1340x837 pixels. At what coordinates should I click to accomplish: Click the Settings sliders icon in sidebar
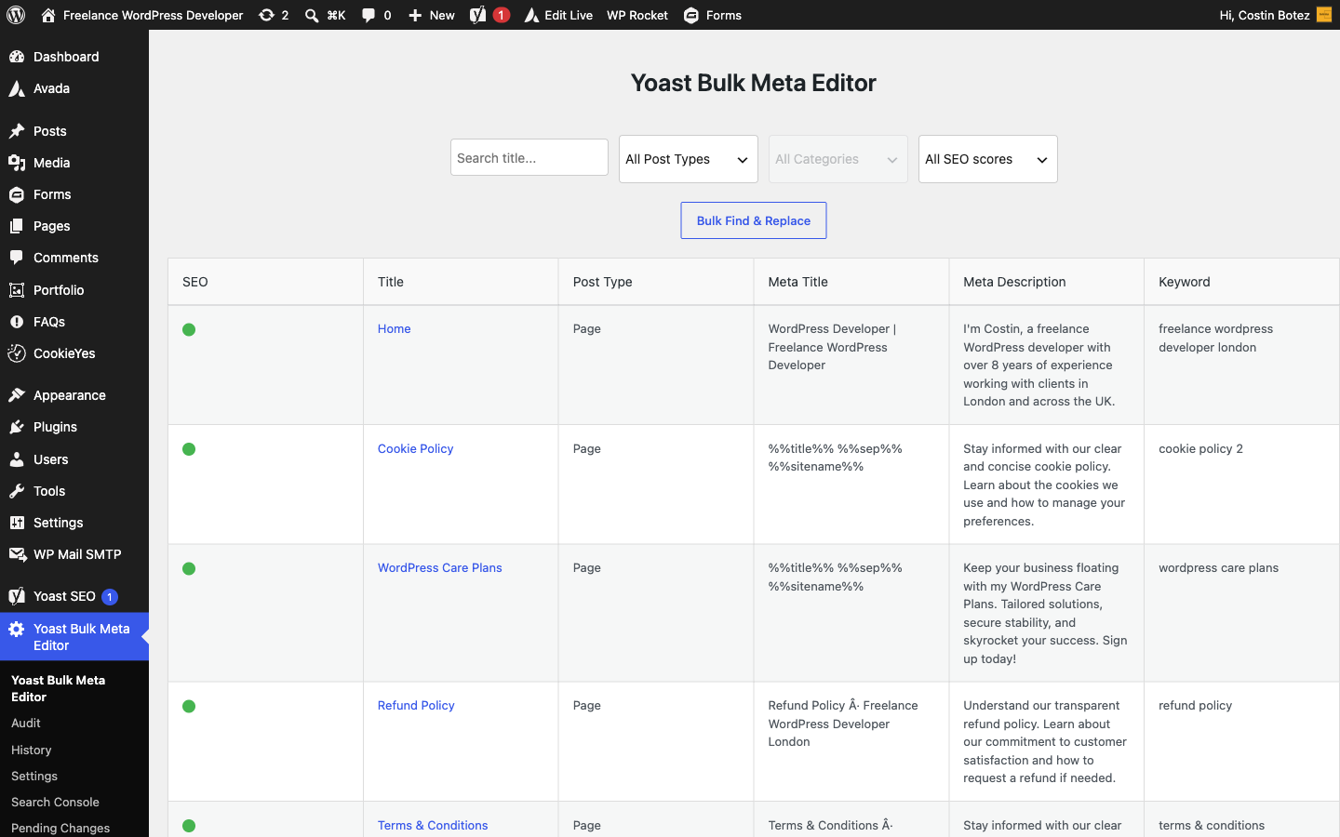pyautogui.click(x=17, y=523)
